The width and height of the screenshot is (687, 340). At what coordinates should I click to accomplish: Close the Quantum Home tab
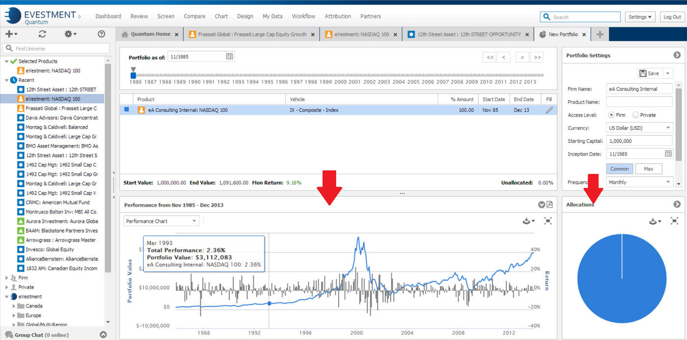pyautogui.click(x=177, y=35)
